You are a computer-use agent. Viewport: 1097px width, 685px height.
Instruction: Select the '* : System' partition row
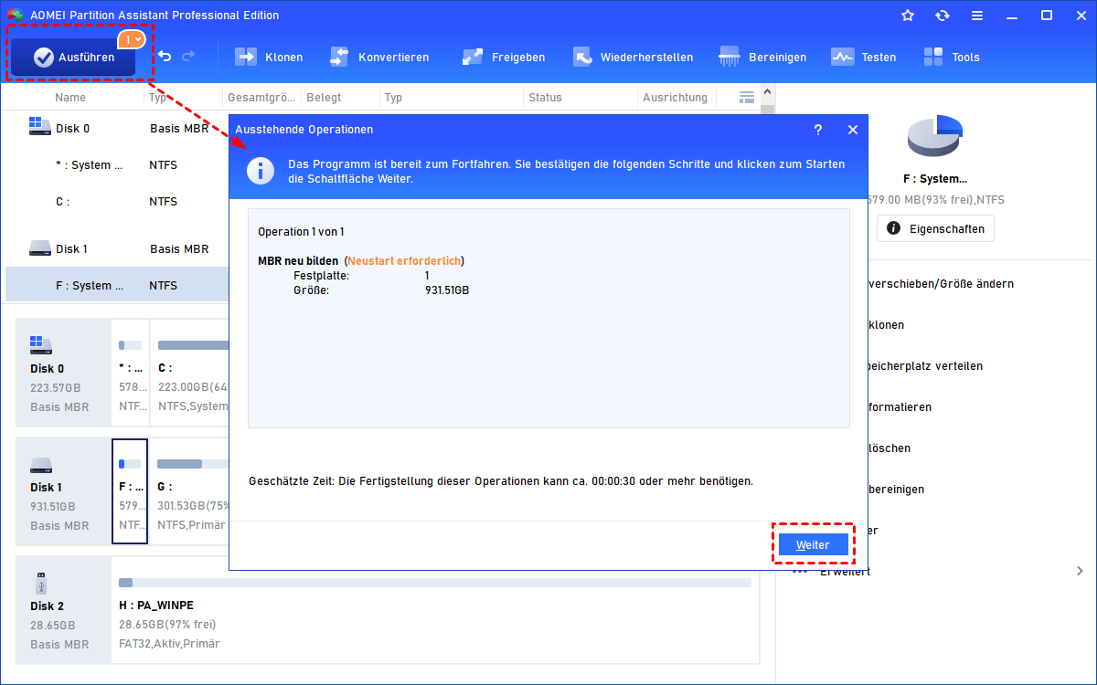click(117, 165)
